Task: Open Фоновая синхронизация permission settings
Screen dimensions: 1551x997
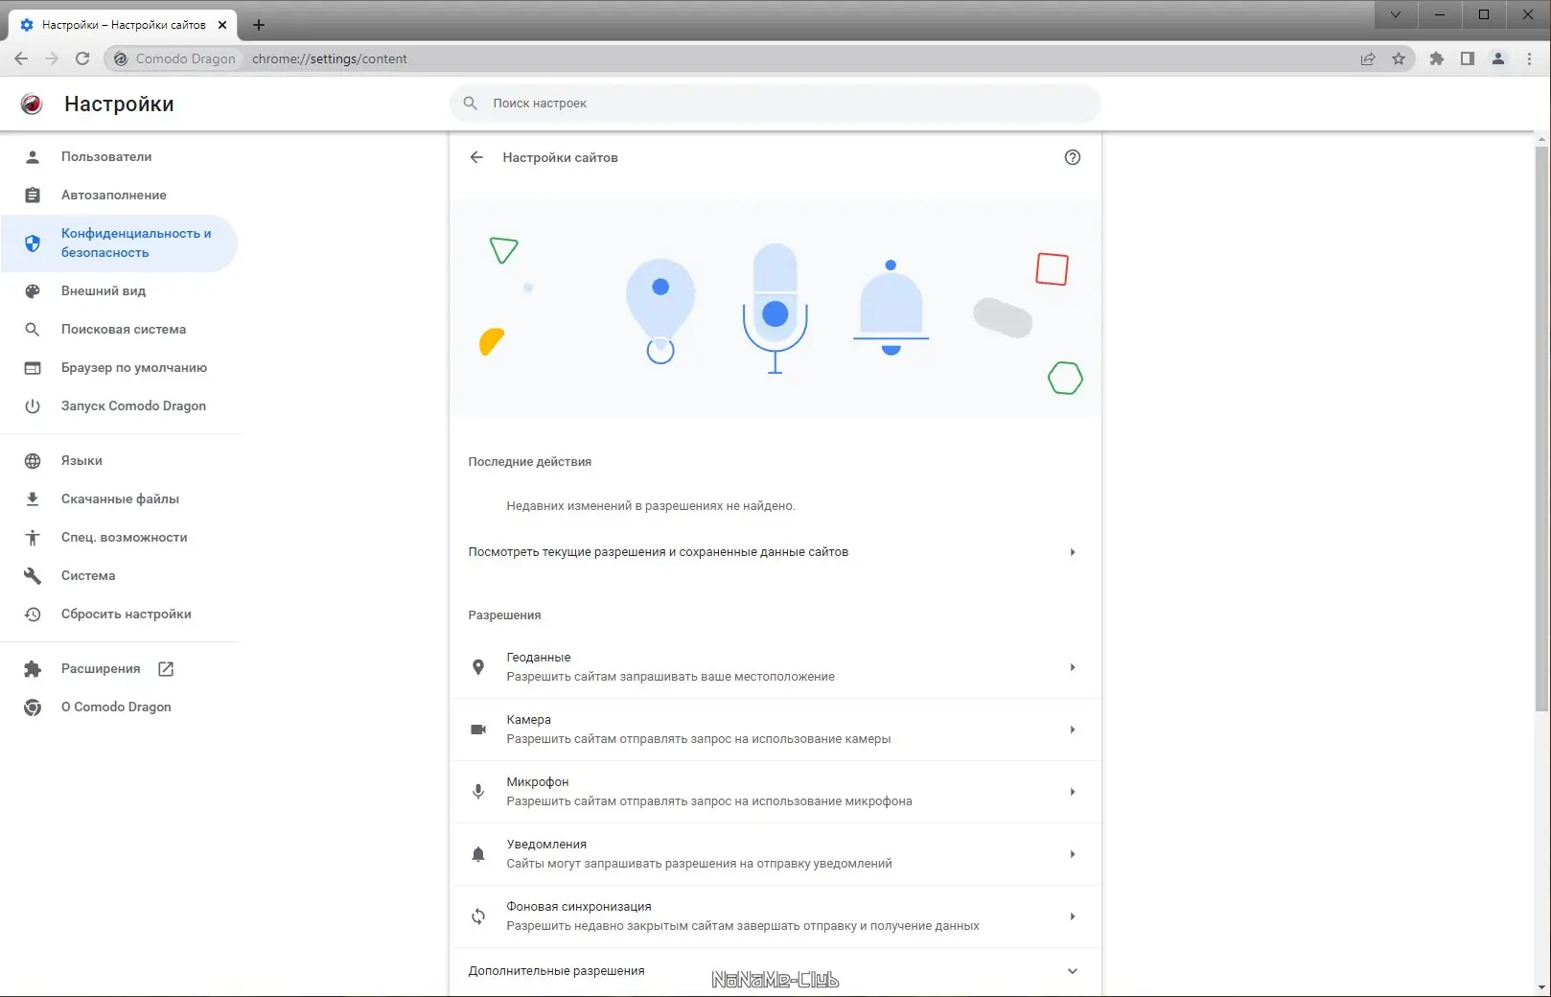Action: (x=775, y=916)
